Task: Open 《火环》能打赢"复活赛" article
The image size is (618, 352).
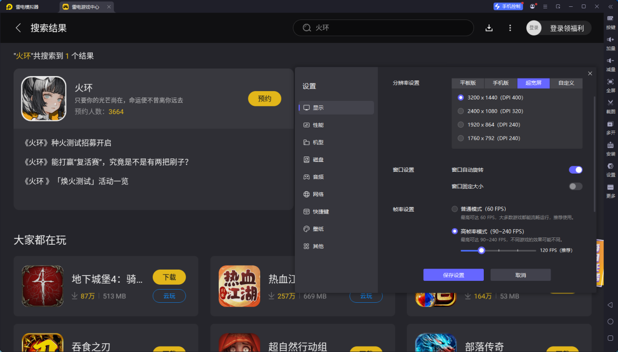Action: [x=106, y=162]
